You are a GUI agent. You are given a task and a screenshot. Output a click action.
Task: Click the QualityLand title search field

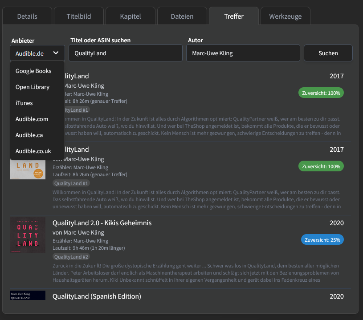(126, 53)
